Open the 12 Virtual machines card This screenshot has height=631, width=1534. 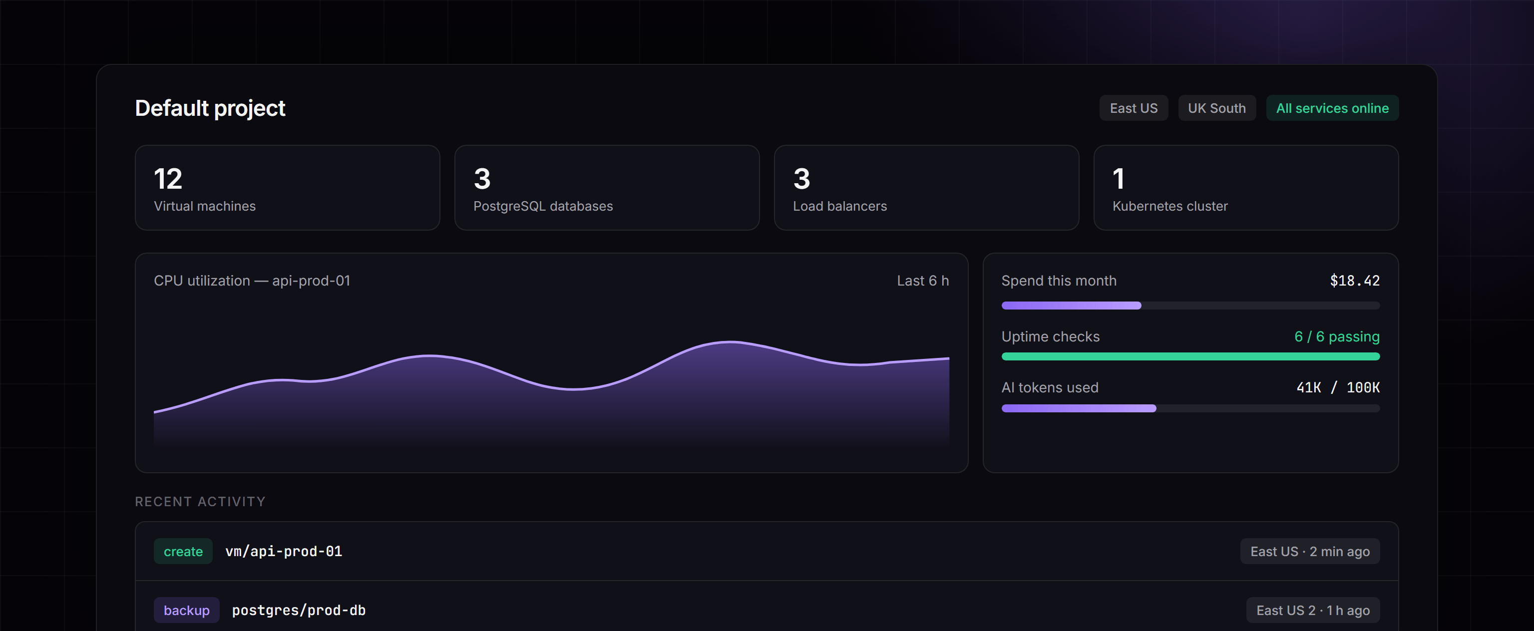(288, 188)
